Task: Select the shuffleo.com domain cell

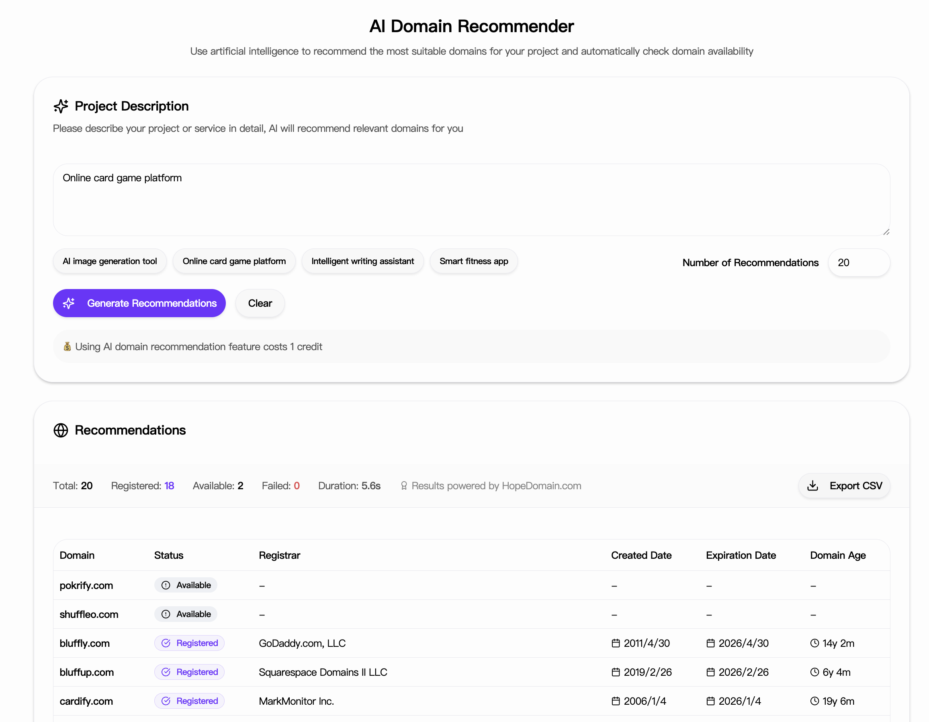Action: [x=89, y=614]
